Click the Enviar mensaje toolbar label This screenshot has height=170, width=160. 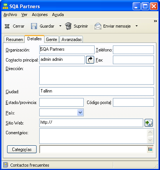click(x=117, y=26)
